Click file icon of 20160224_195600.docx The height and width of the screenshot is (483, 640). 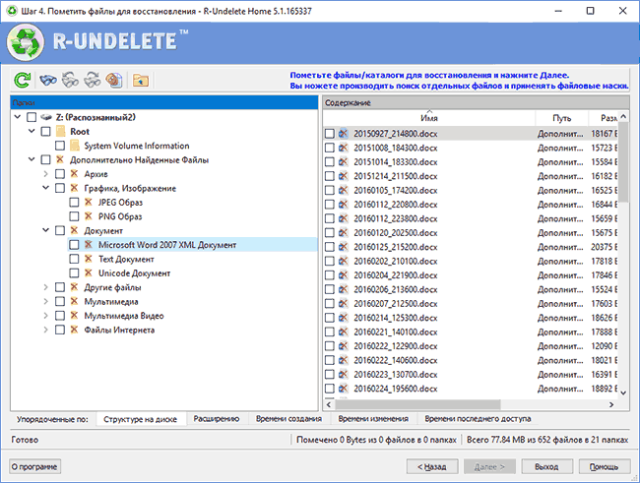[344, 389]
